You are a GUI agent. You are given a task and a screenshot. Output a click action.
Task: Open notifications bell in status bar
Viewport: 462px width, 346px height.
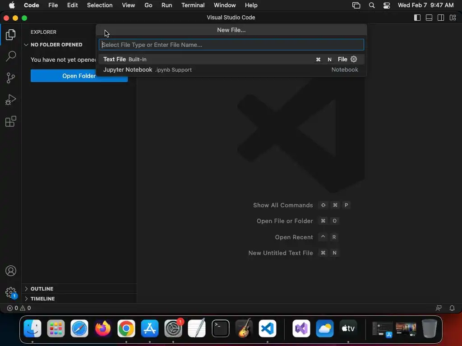(x=452, y=308)
